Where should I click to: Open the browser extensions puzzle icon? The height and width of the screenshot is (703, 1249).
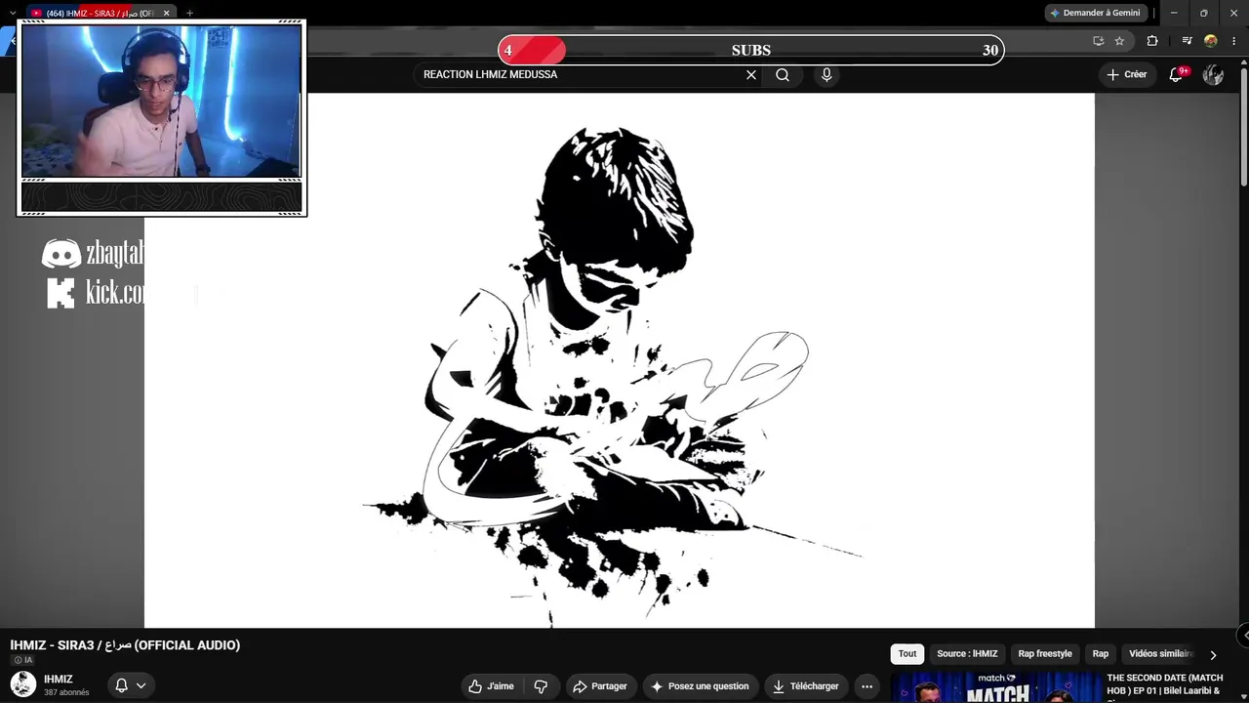1152,41
